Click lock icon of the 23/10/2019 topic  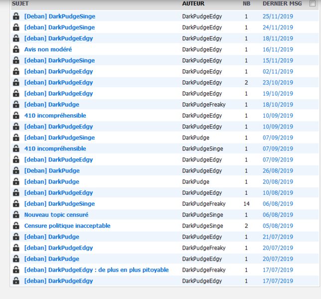(x=16, y=83)
